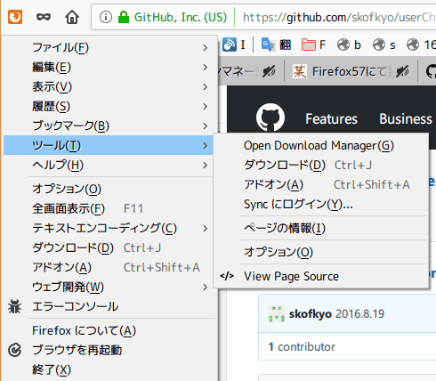Choose View Page Source in submenu

[321, 276]
